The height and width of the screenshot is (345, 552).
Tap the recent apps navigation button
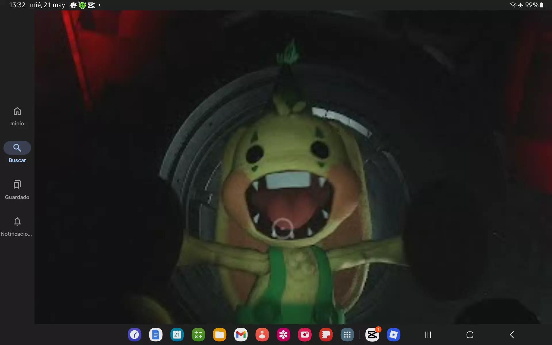click(428, 335)
